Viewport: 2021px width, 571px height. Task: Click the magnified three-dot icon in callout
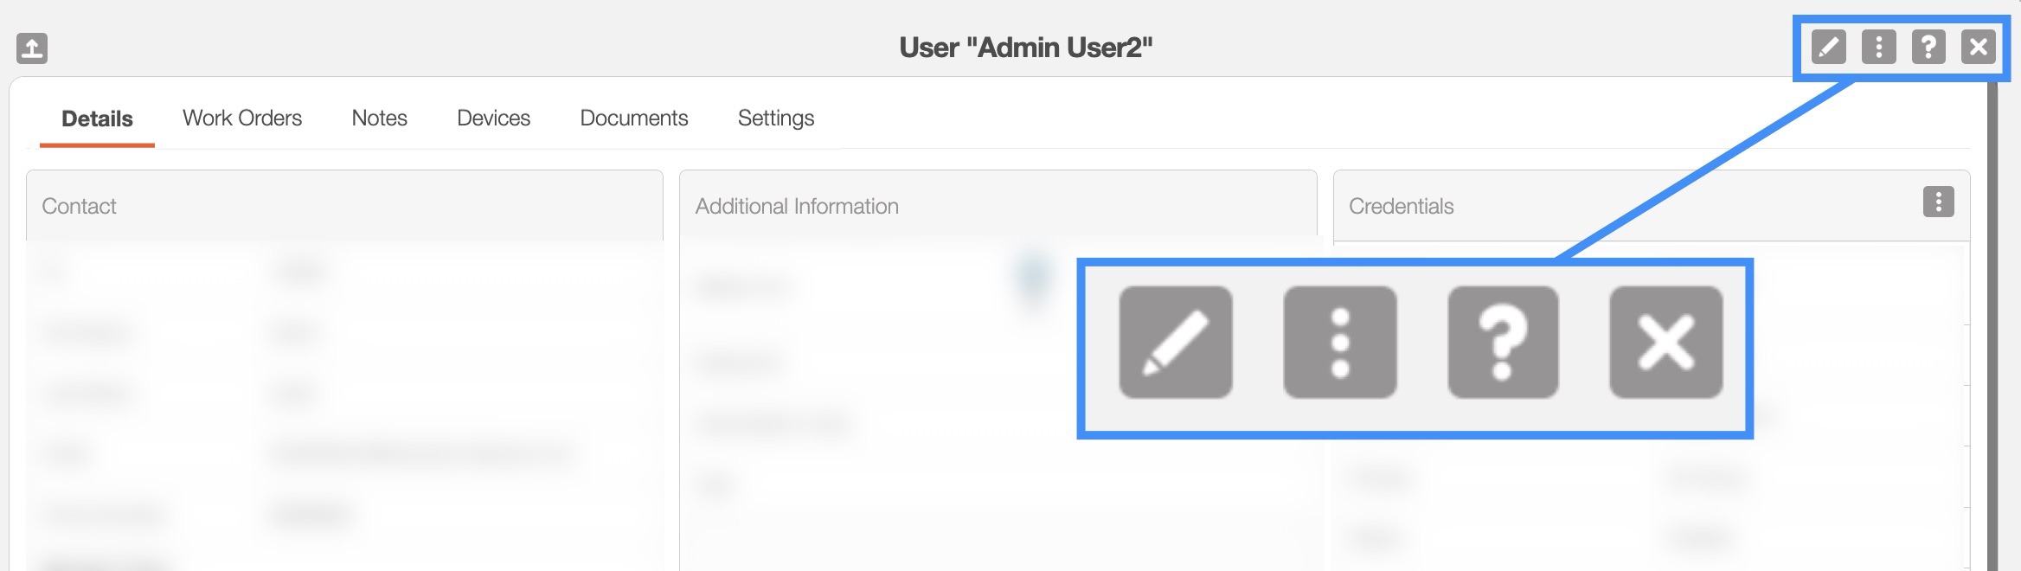point(1340,343)
